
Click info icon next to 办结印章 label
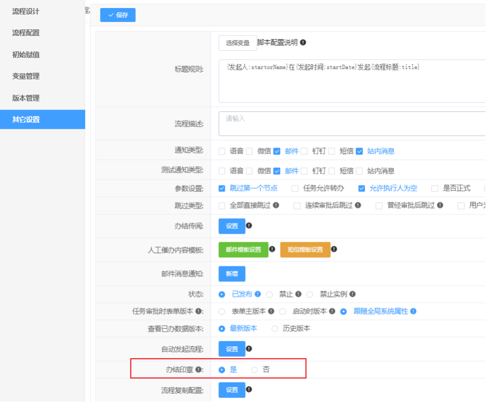pyautogui.click(x=198, y=370)
